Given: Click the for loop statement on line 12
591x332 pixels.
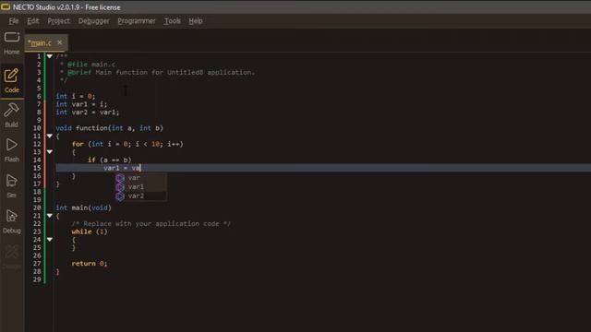Looking at the screenshot, I should tap(127, 144).
